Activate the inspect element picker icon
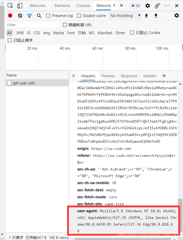The width and height of the screenshot is (183, 240). pyautogui.click(x=10, y=6)
